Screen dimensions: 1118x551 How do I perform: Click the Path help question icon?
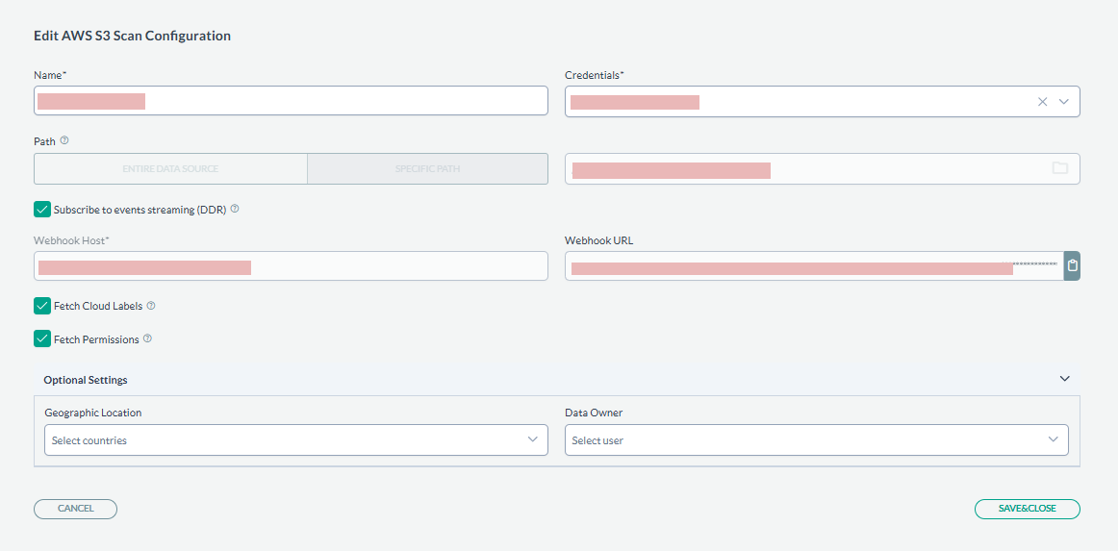click(x=64, y=140)
